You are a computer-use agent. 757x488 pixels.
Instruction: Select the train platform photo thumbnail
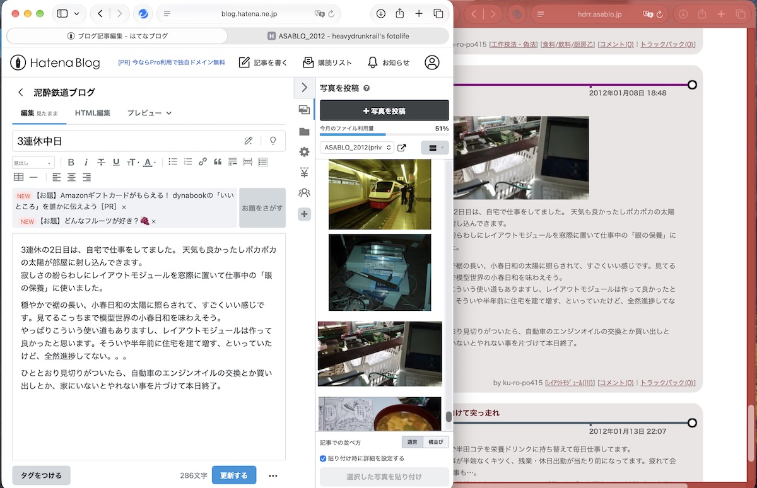380,194
